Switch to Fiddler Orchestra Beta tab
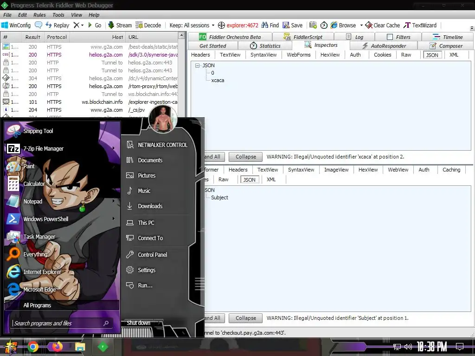The width and height of the screenshot is (475, 356). (x=230, y=37)
